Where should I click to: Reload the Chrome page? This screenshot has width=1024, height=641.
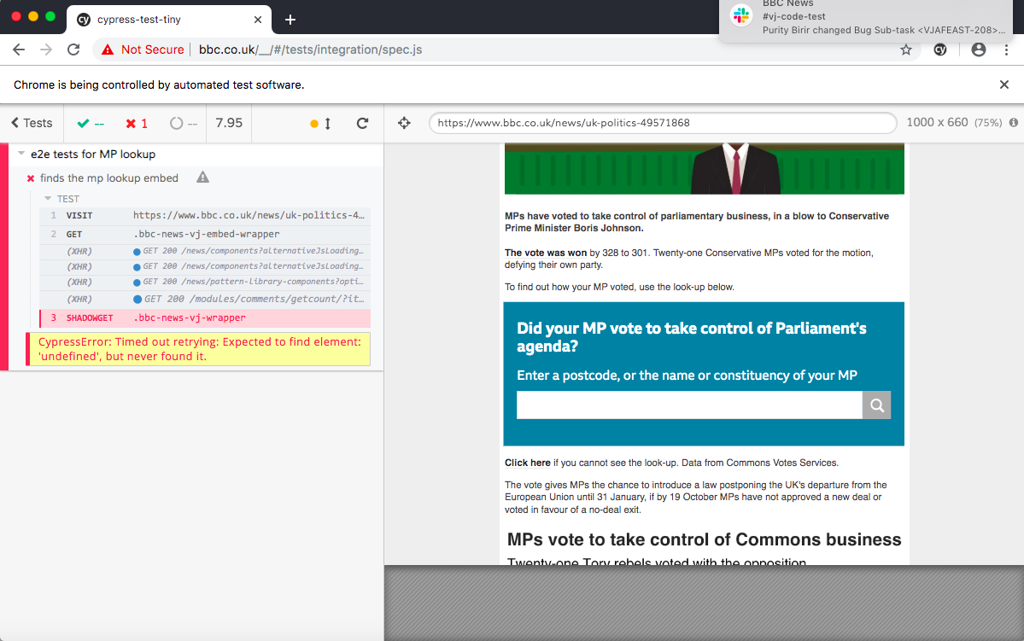pos(73,50)
